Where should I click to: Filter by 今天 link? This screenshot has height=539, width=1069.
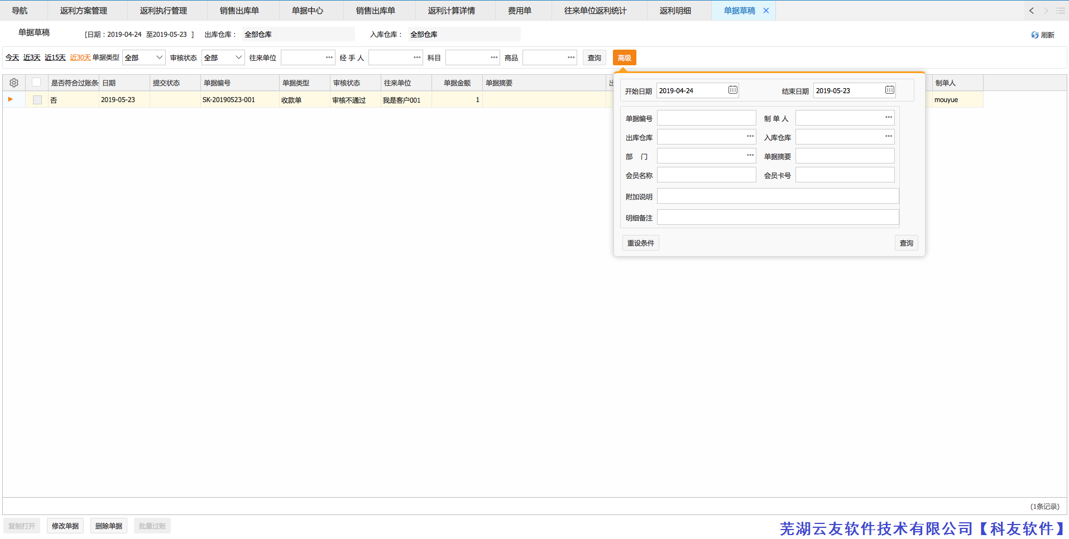[x=12, y=57]
